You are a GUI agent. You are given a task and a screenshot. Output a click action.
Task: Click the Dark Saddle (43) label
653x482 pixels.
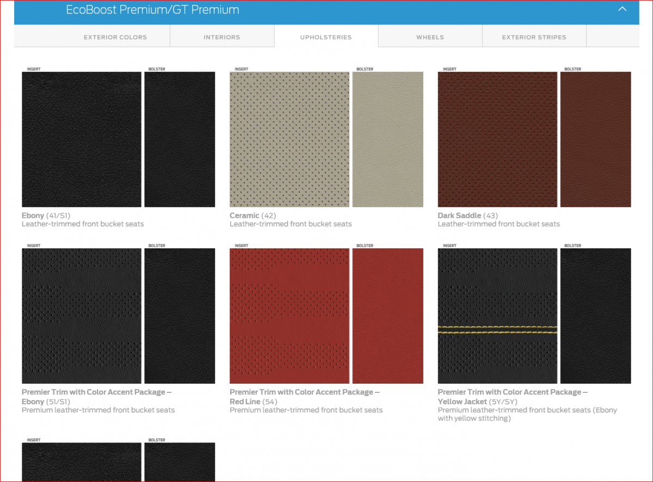tap(467, 216)
